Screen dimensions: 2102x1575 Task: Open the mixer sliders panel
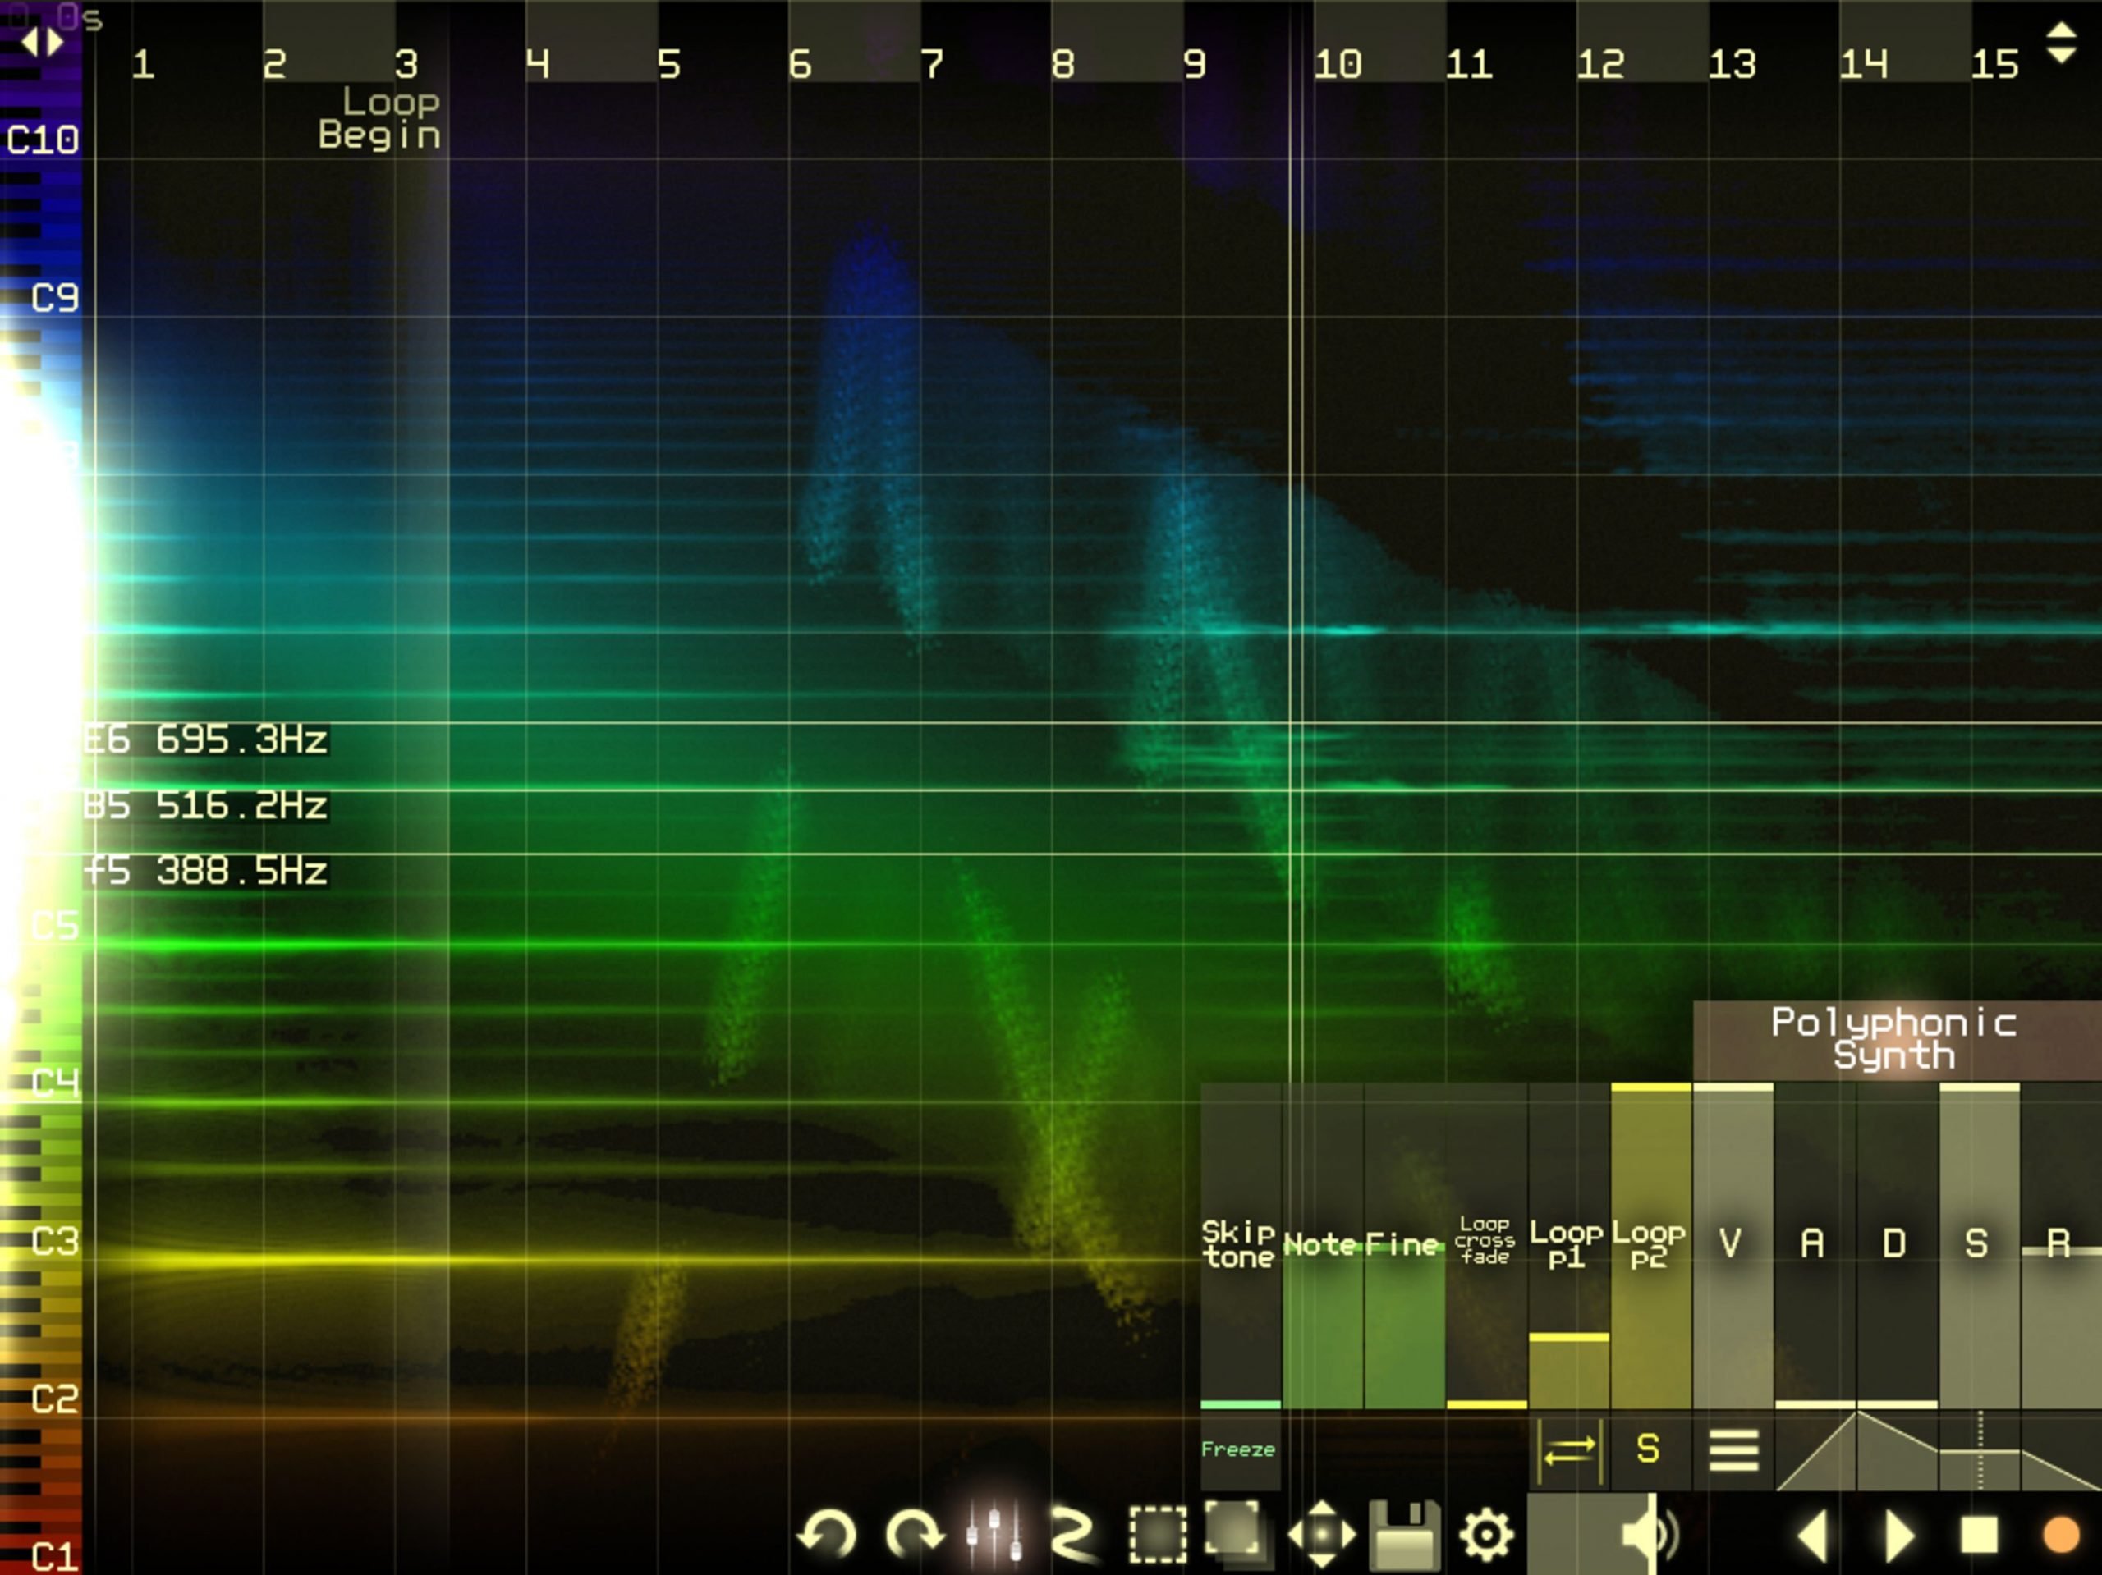click(994, 1532)
